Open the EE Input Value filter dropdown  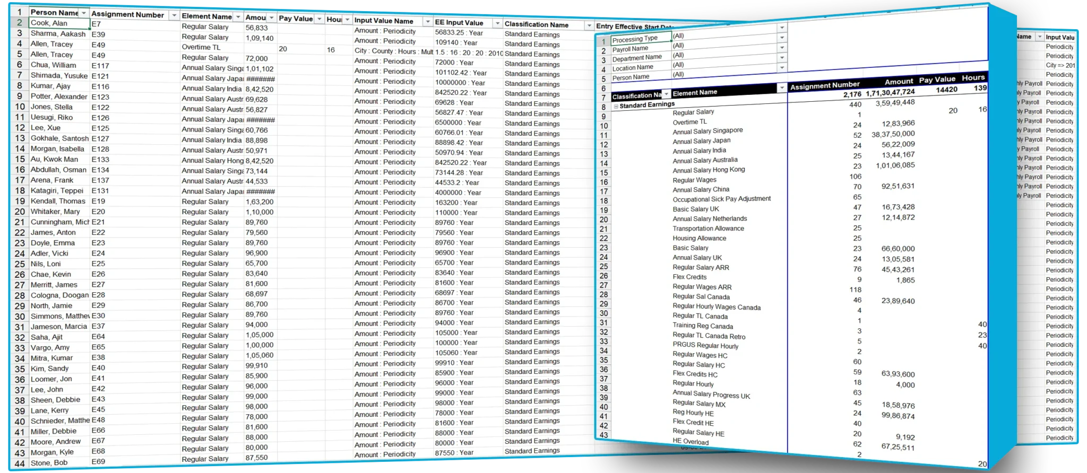[x=497, y=24]
